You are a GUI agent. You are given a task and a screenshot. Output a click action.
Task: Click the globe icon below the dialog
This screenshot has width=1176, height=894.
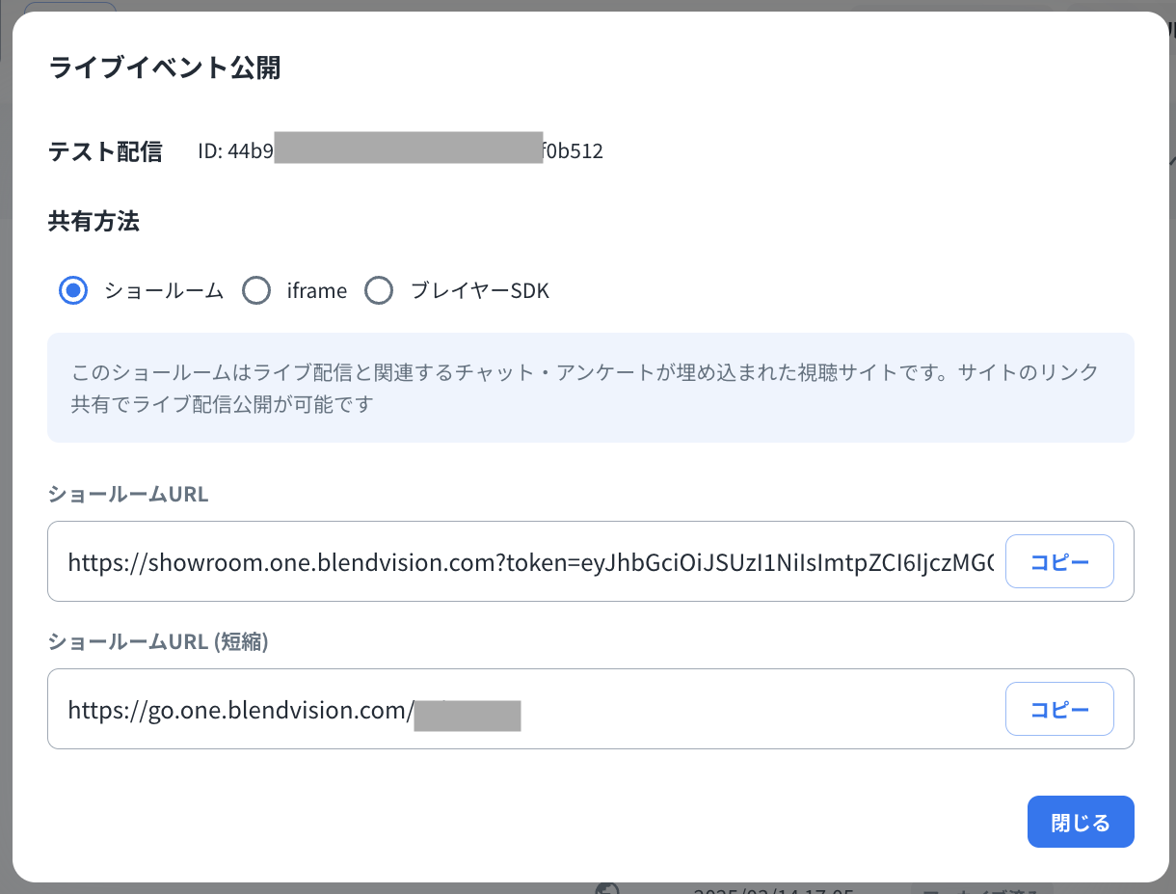click(606, 889)
